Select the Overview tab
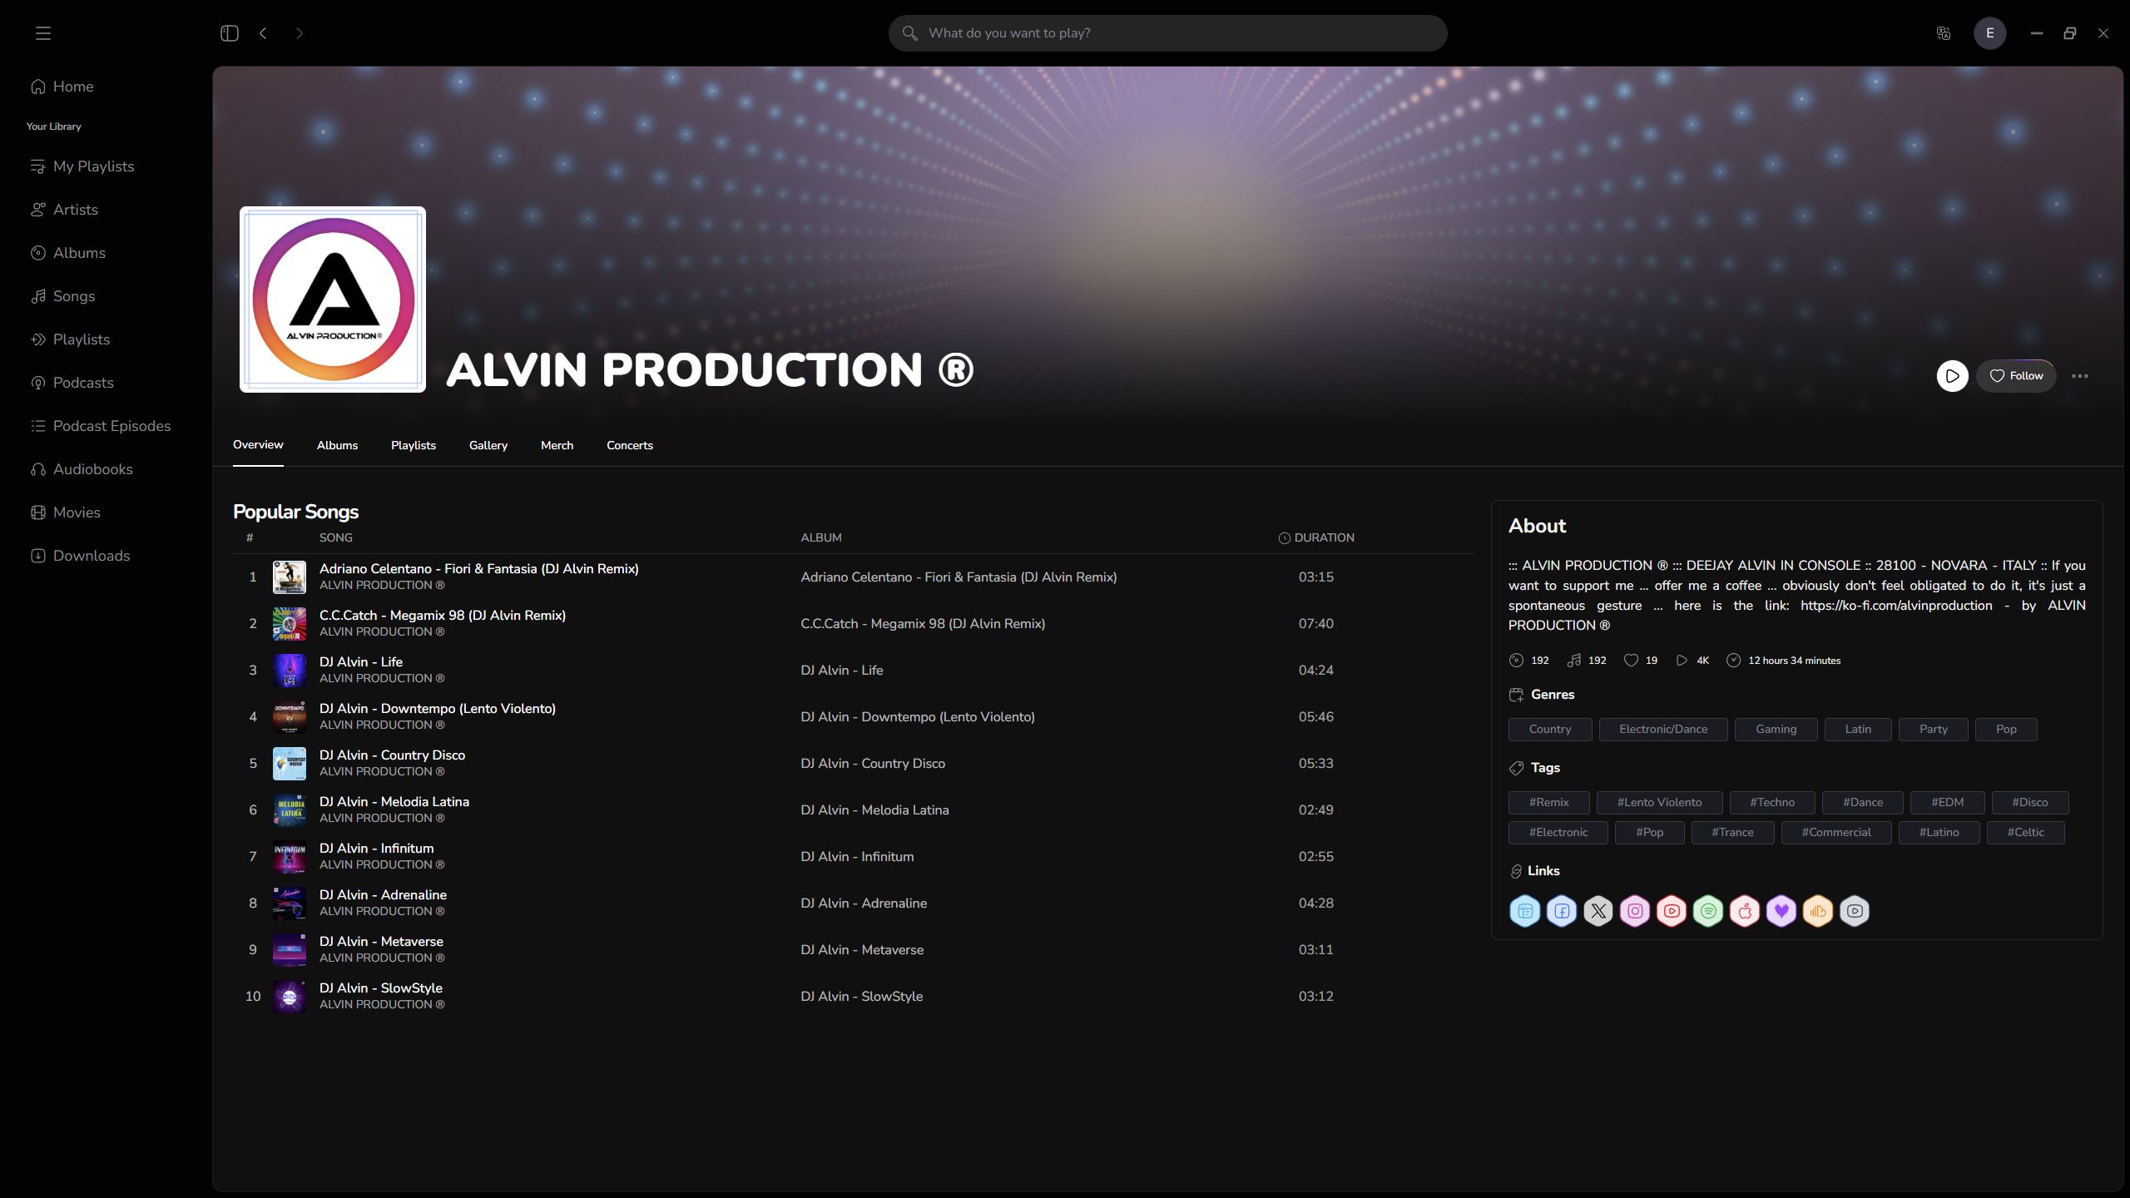This screenshot has height=1198, width=2130. (x=258, y=445)
